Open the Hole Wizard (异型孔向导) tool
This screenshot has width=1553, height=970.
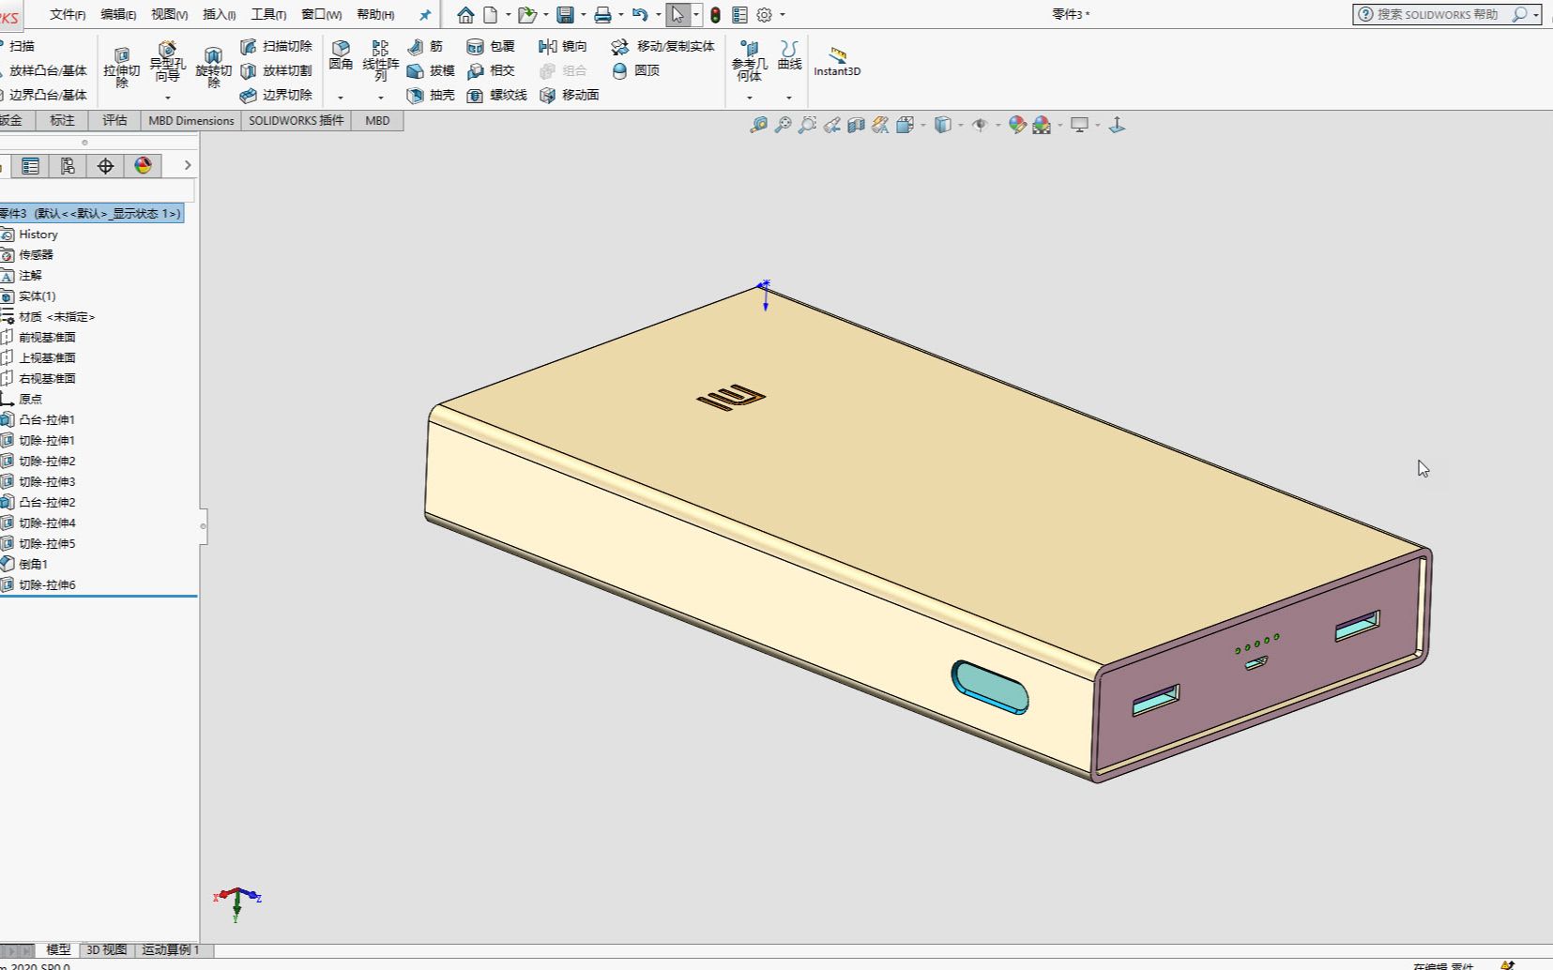(167, 62)
